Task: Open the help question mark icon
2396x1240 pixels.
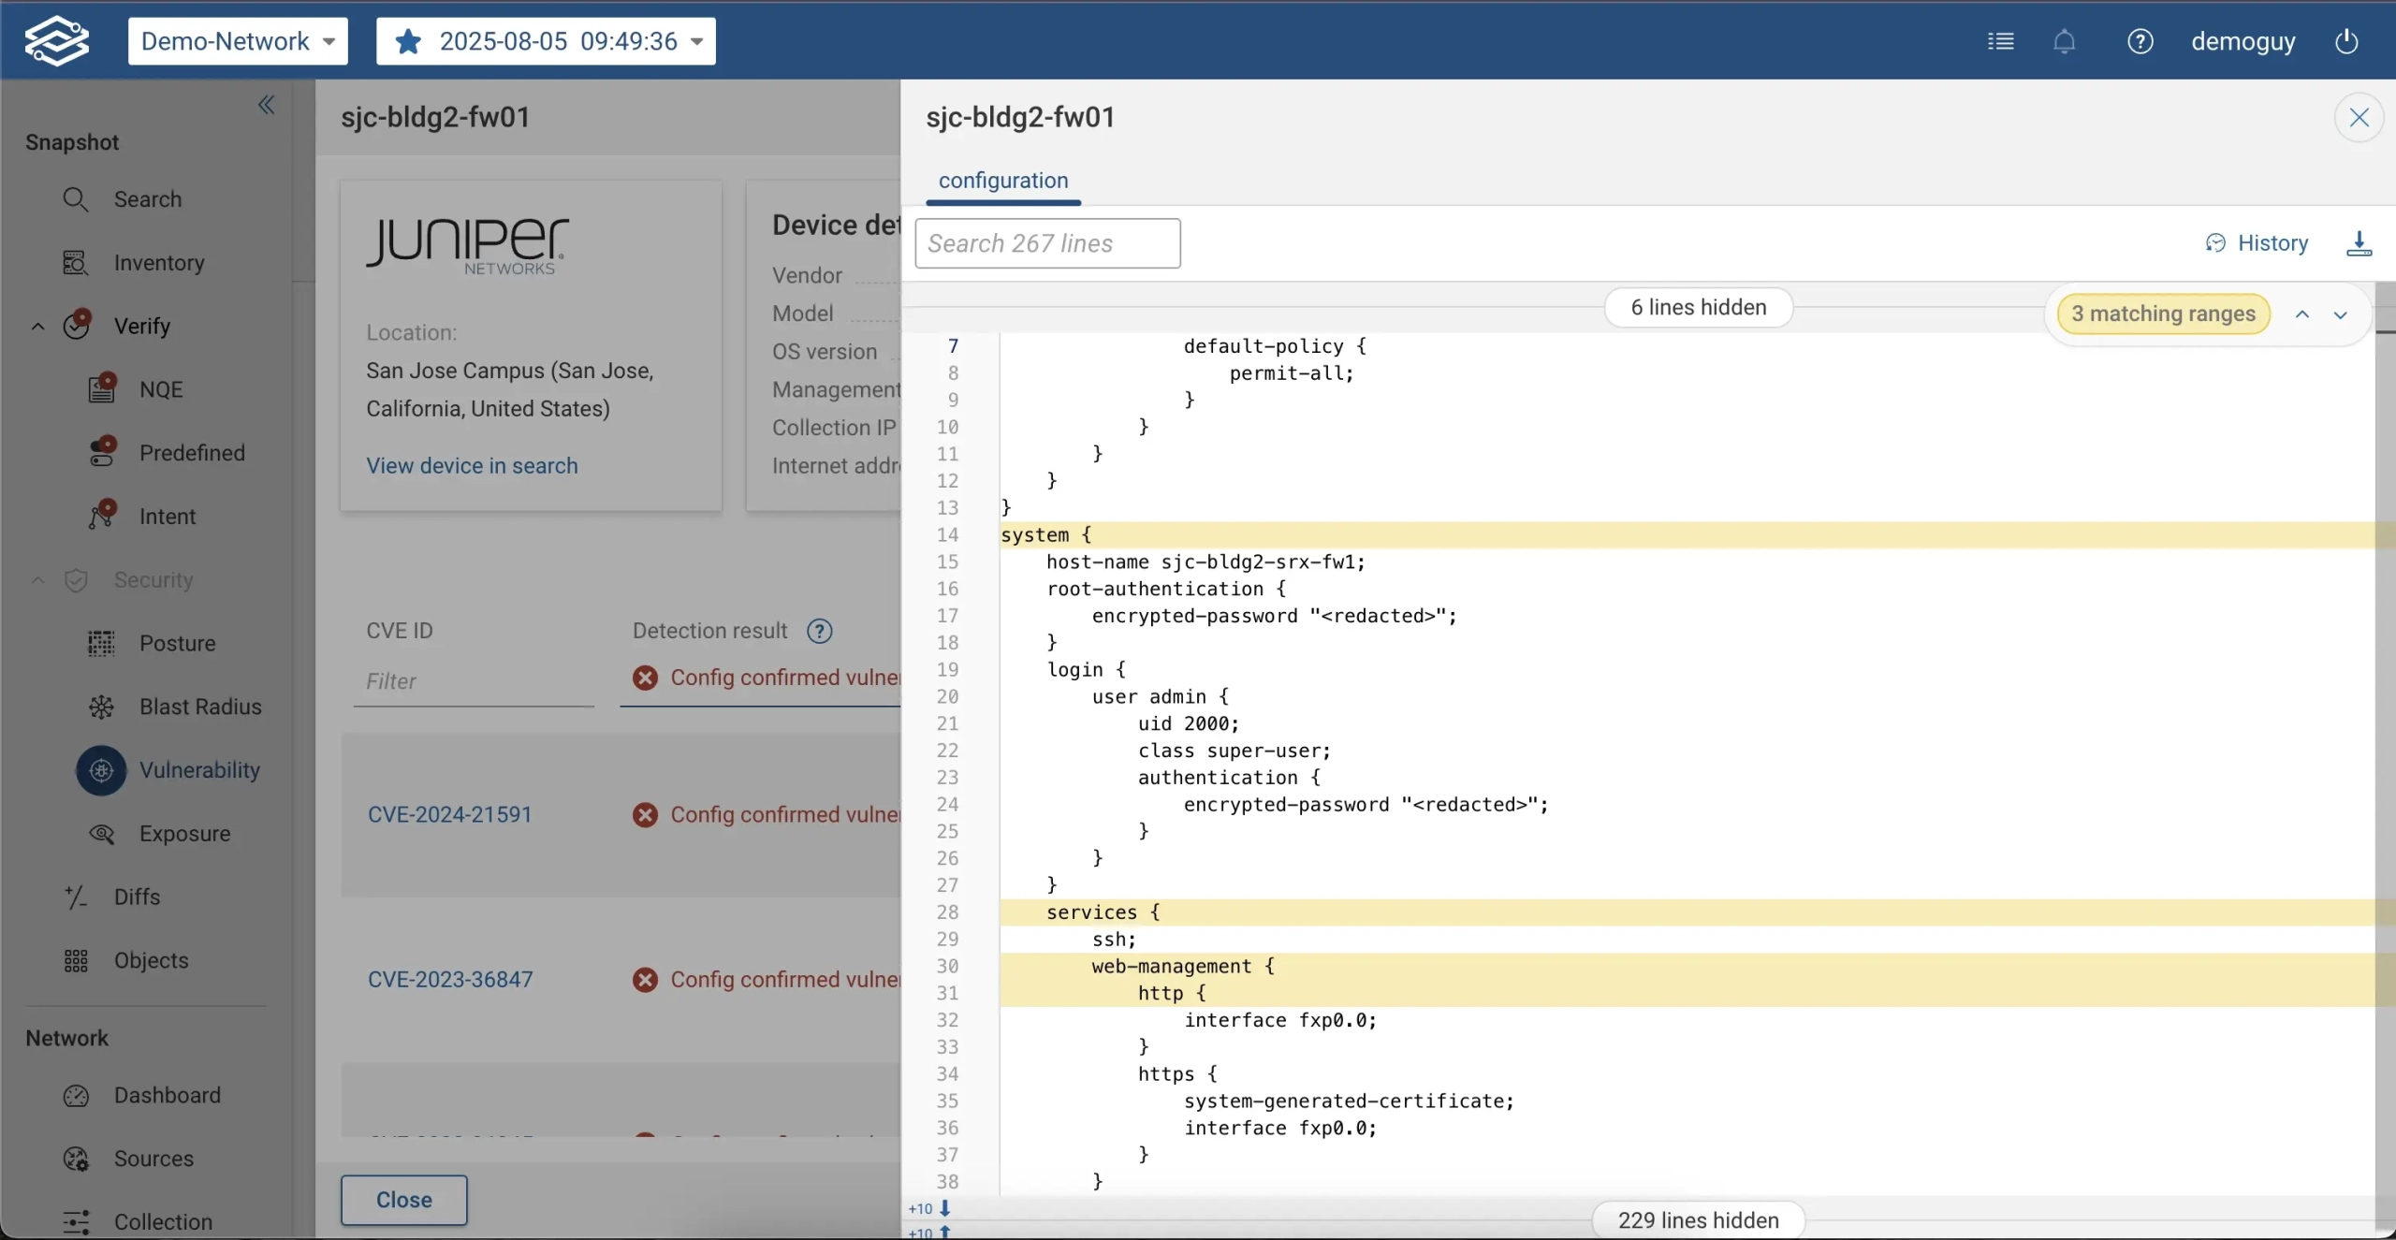Action: pos(2140,41)
